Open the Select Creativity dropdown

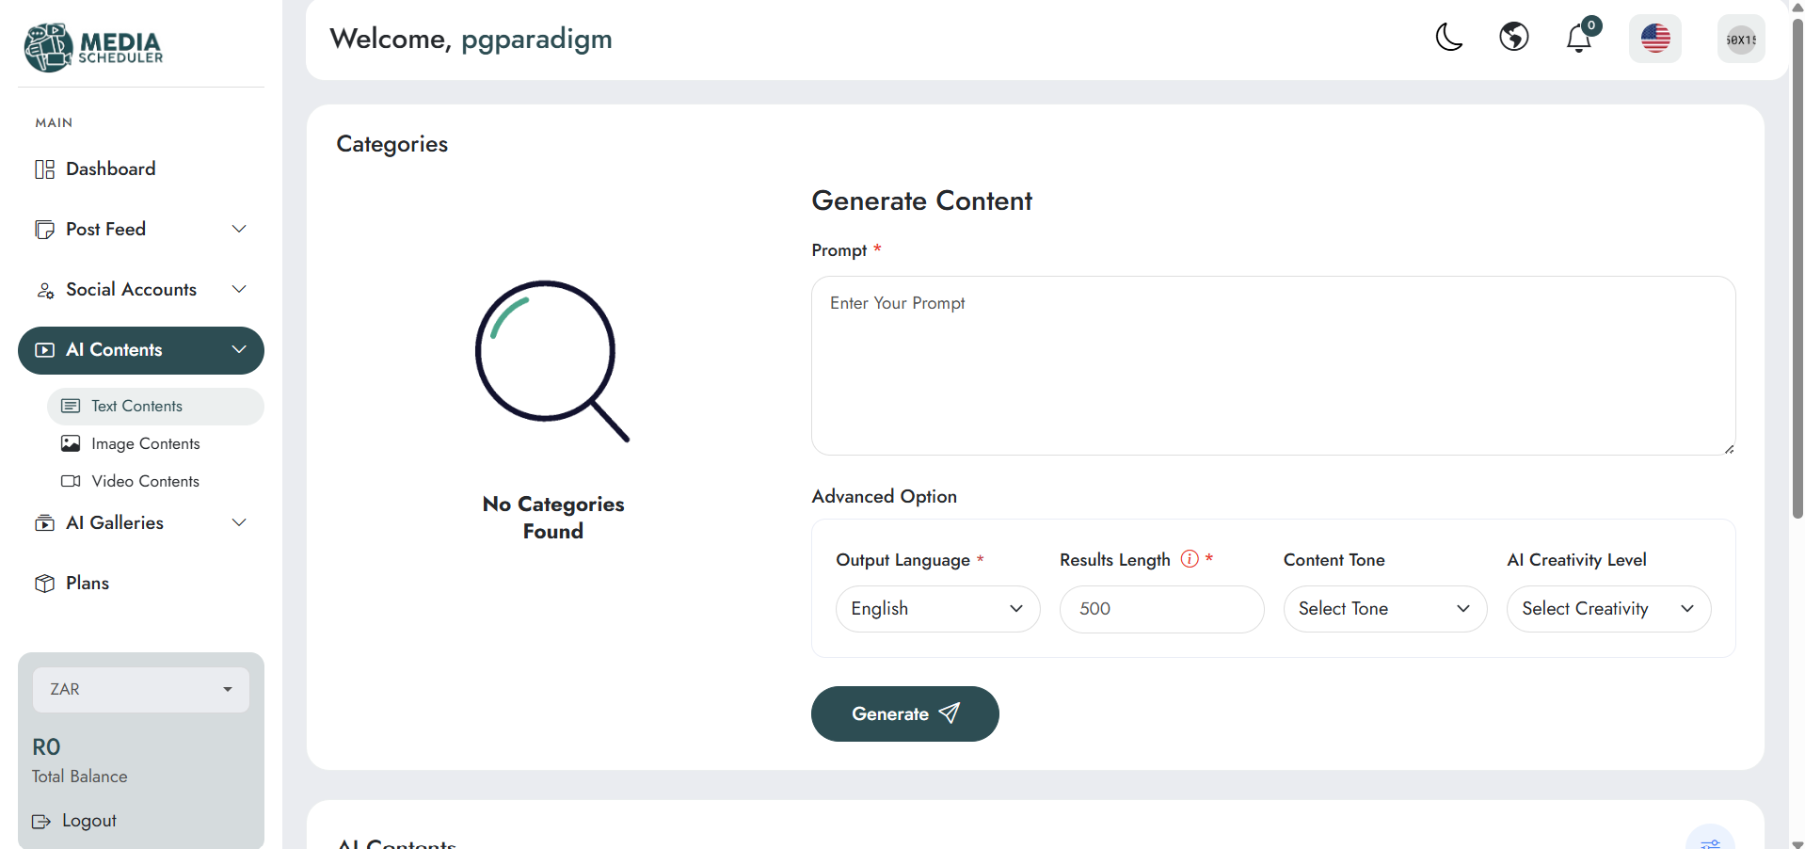point(1608,609)
